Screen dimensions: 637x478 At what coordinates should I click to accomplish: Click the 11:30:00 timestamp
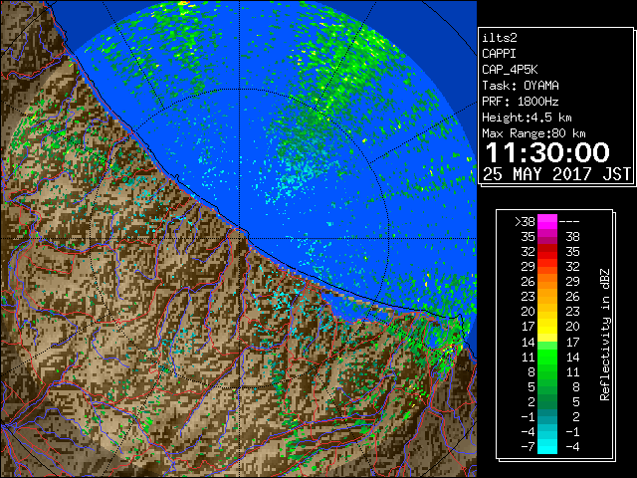click(547, 152)
